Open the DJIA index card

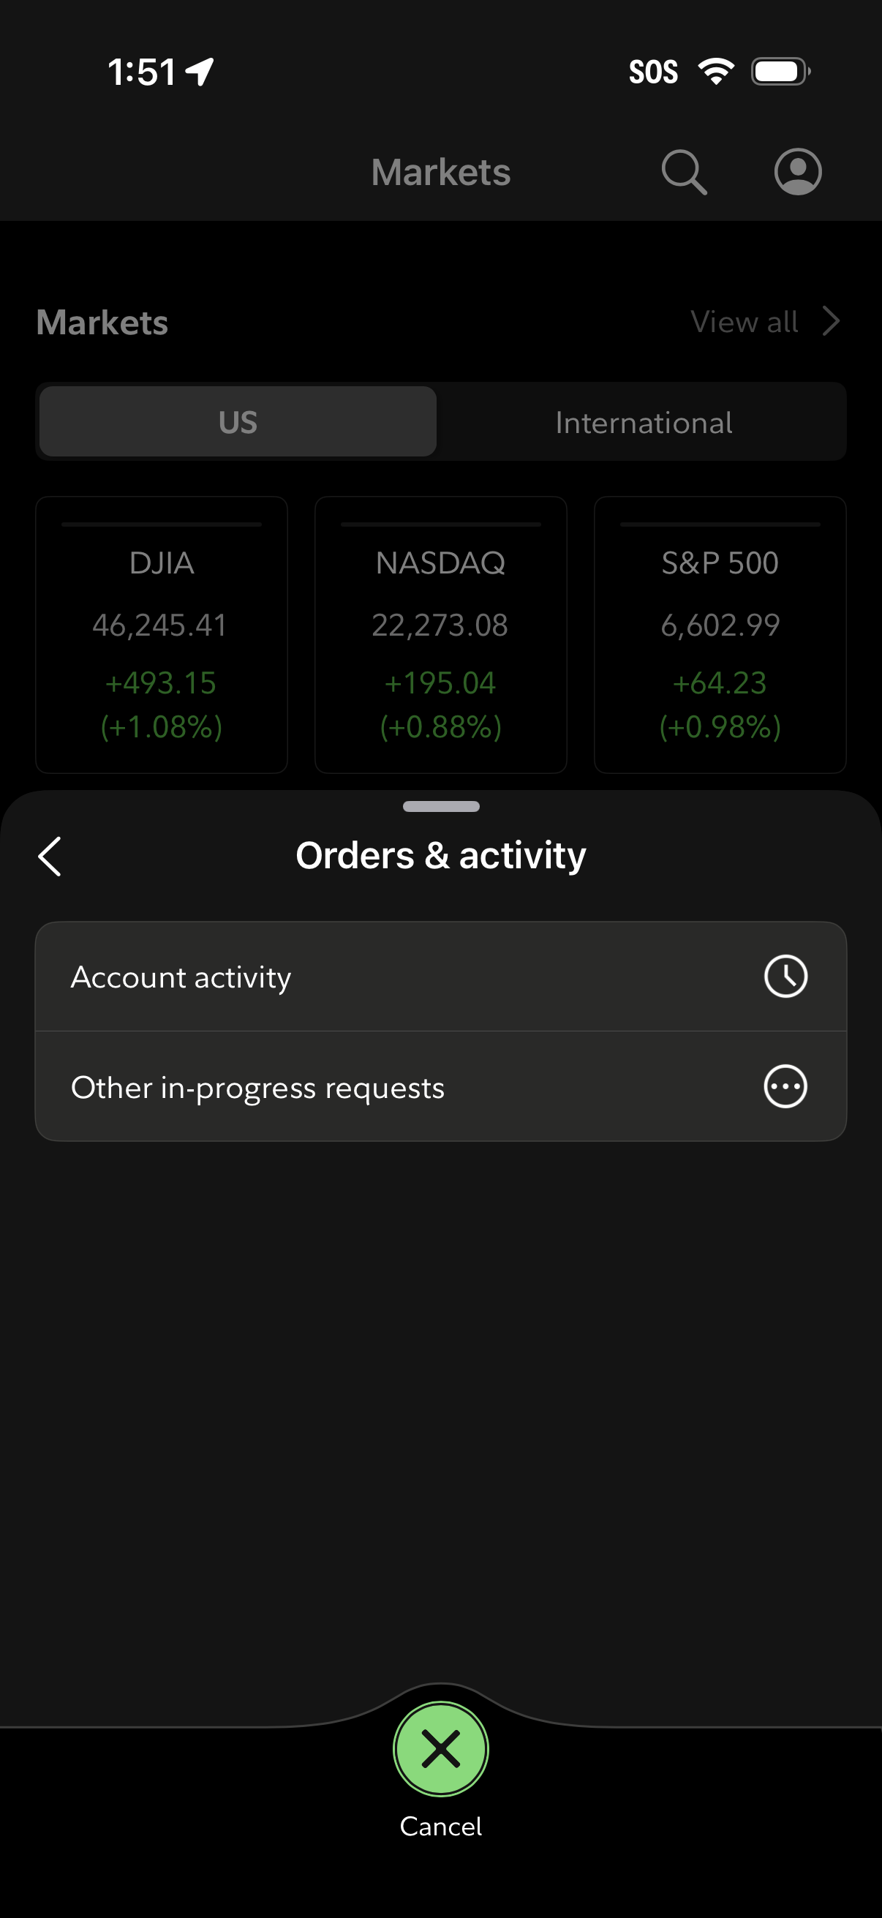pyautogui.click(x=162, y=634)
